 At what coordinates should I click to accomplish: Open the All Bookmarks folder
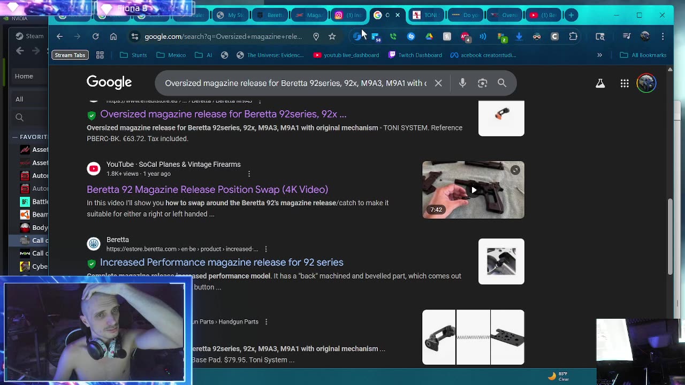pyautogui.click(x=643, y=55)
